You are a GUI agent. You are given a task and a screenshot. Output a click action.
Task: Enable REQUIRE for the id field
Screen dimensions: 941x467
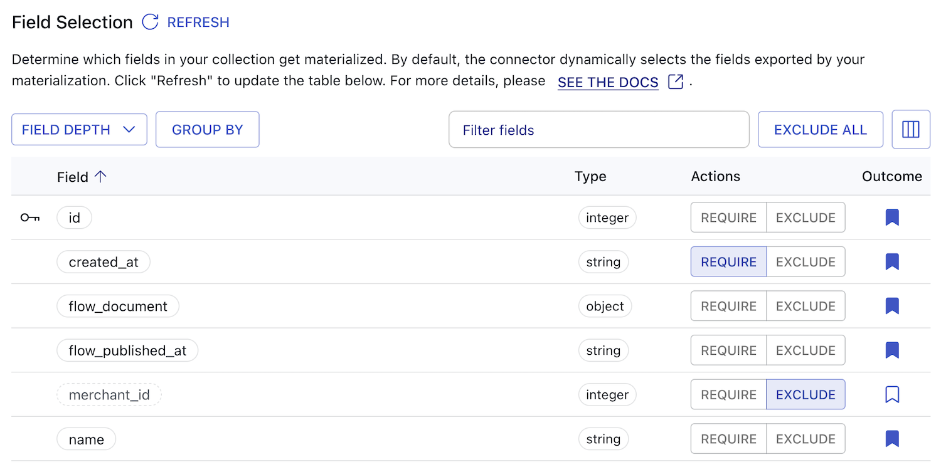pos(728,218)
